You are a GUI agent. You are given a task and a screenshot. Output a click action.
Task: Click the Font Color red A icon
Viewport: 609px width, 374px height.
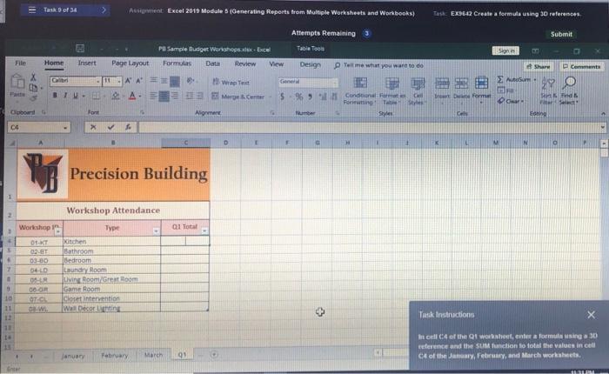point(132,96)
